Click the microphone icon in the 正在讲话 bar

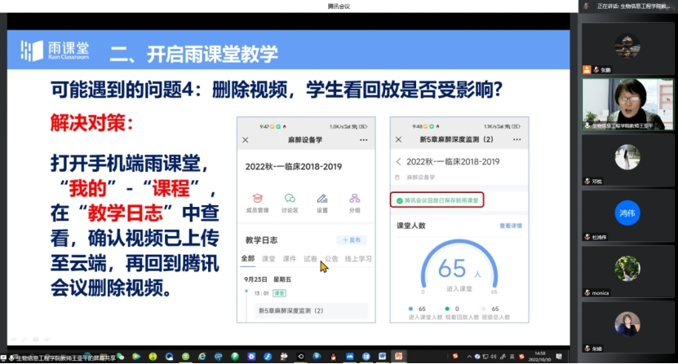pyautogui.click(x=587, y=6)
